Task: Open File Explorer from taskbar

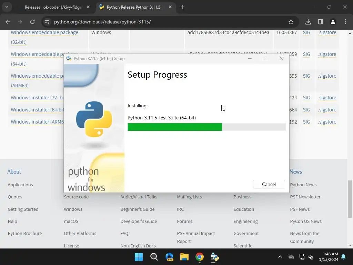Action: coord(184,257)
